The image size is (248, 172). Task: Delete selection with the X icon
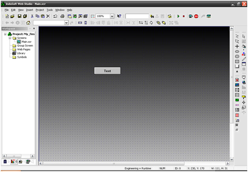click(48, 16)
